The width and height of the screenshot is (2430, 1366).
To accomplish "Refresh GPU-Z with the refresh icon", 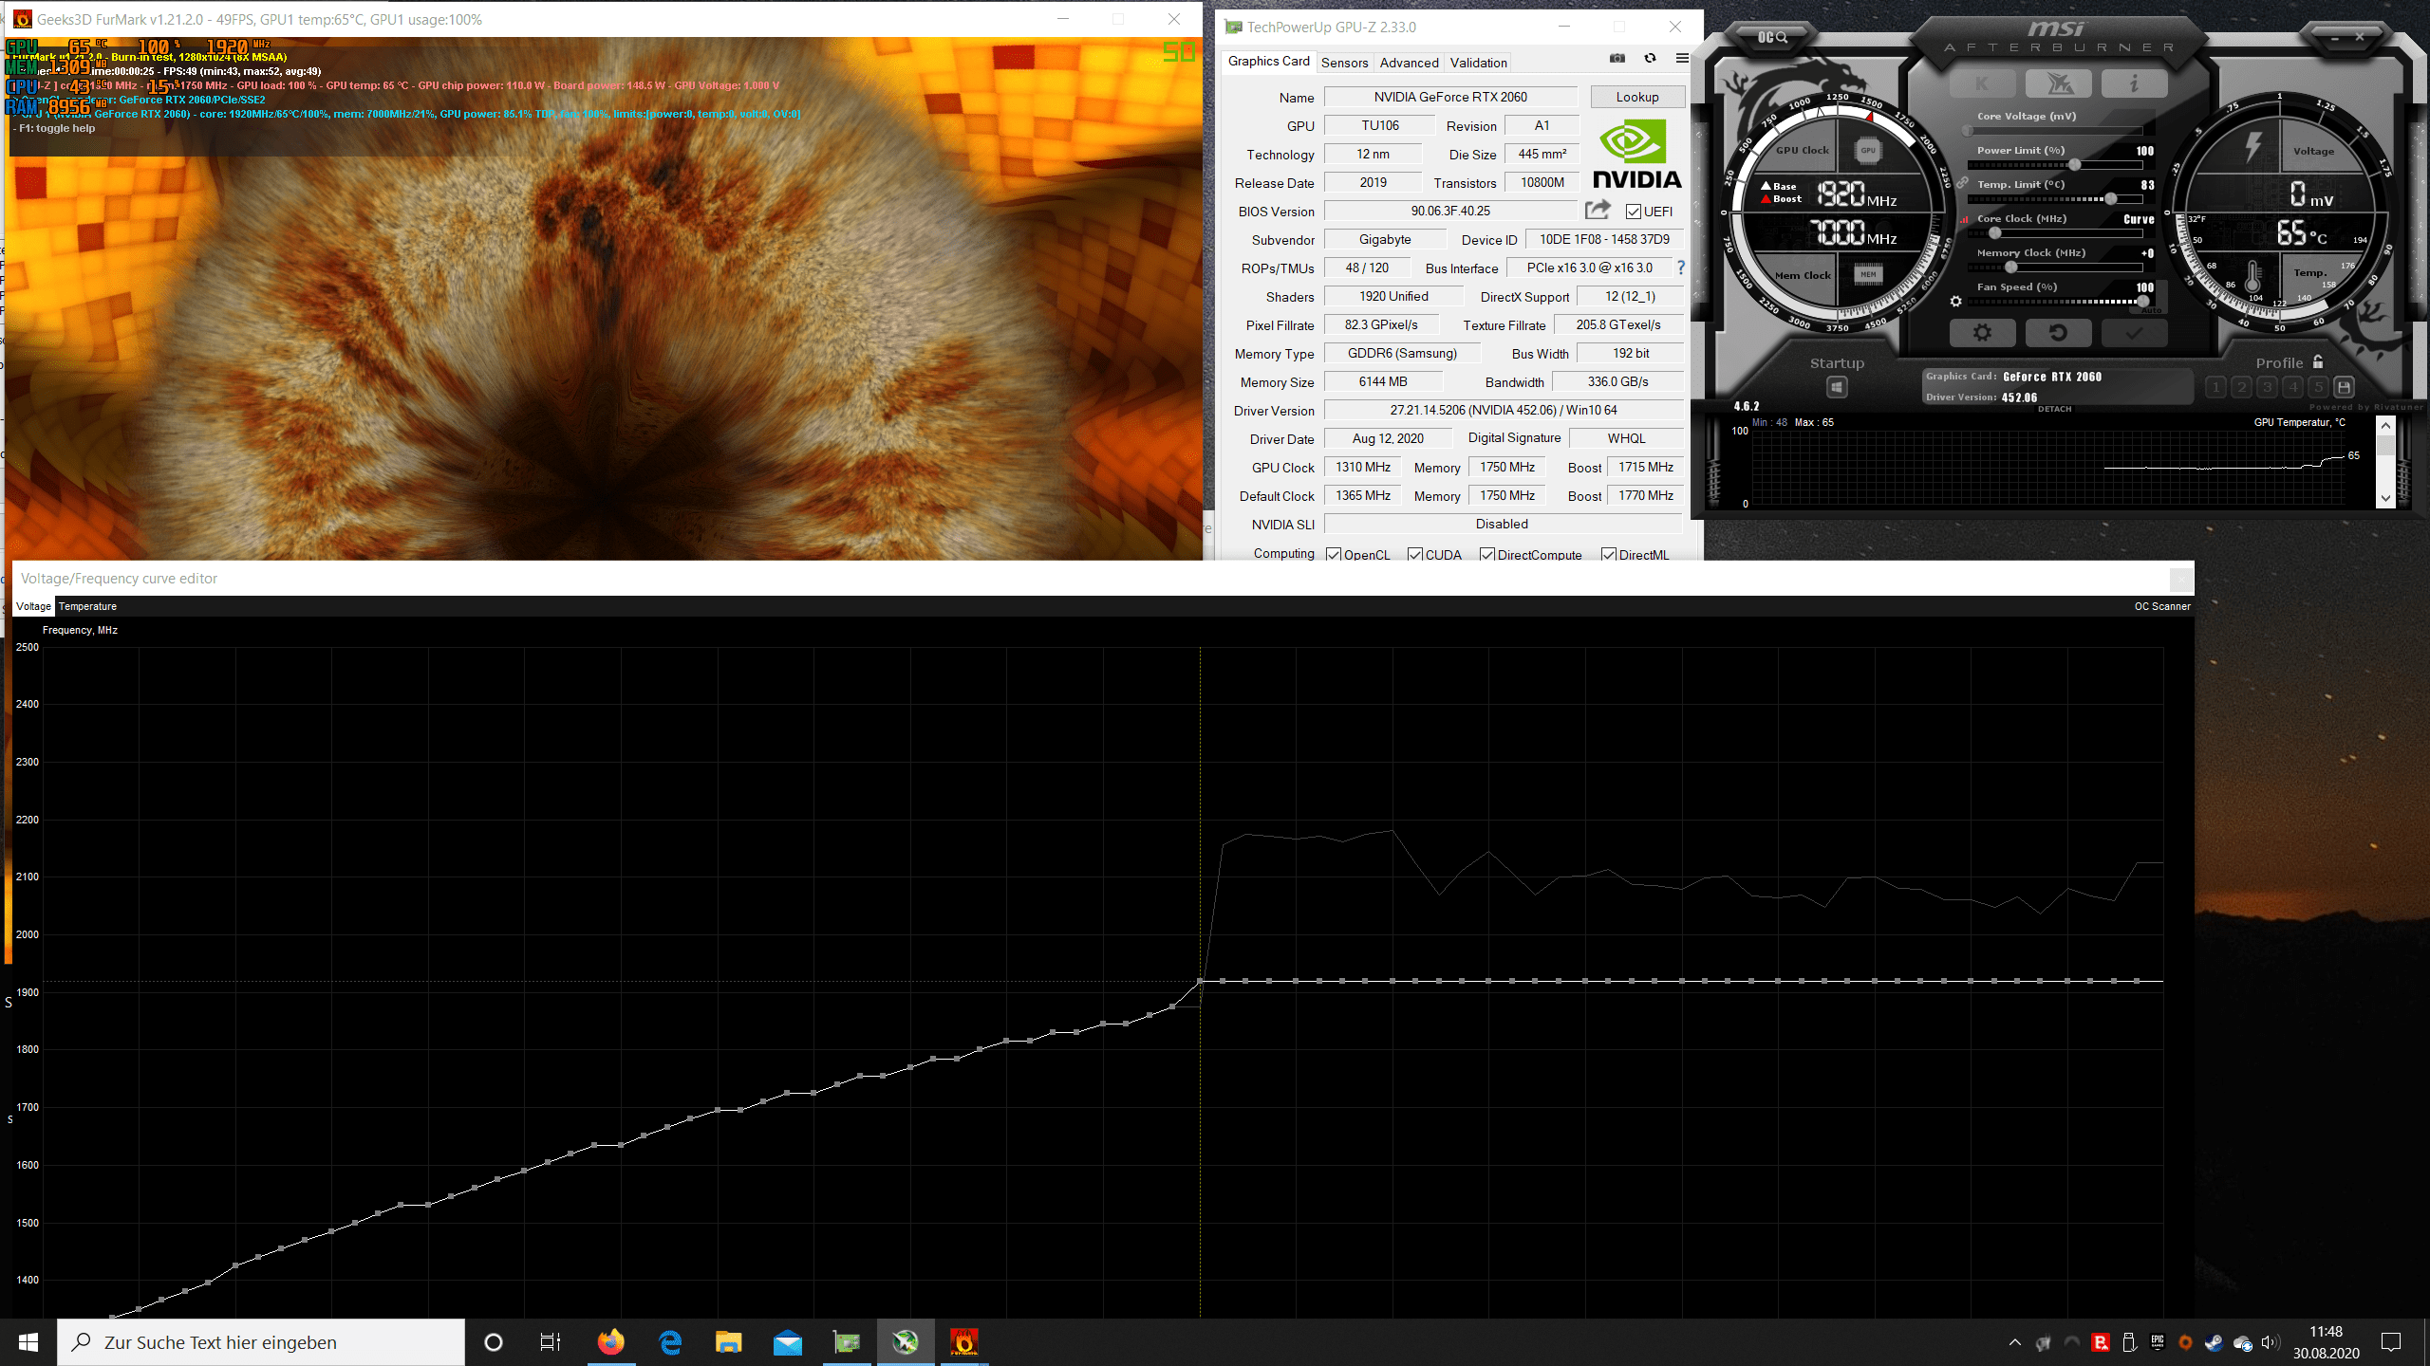I will 1650,58.
